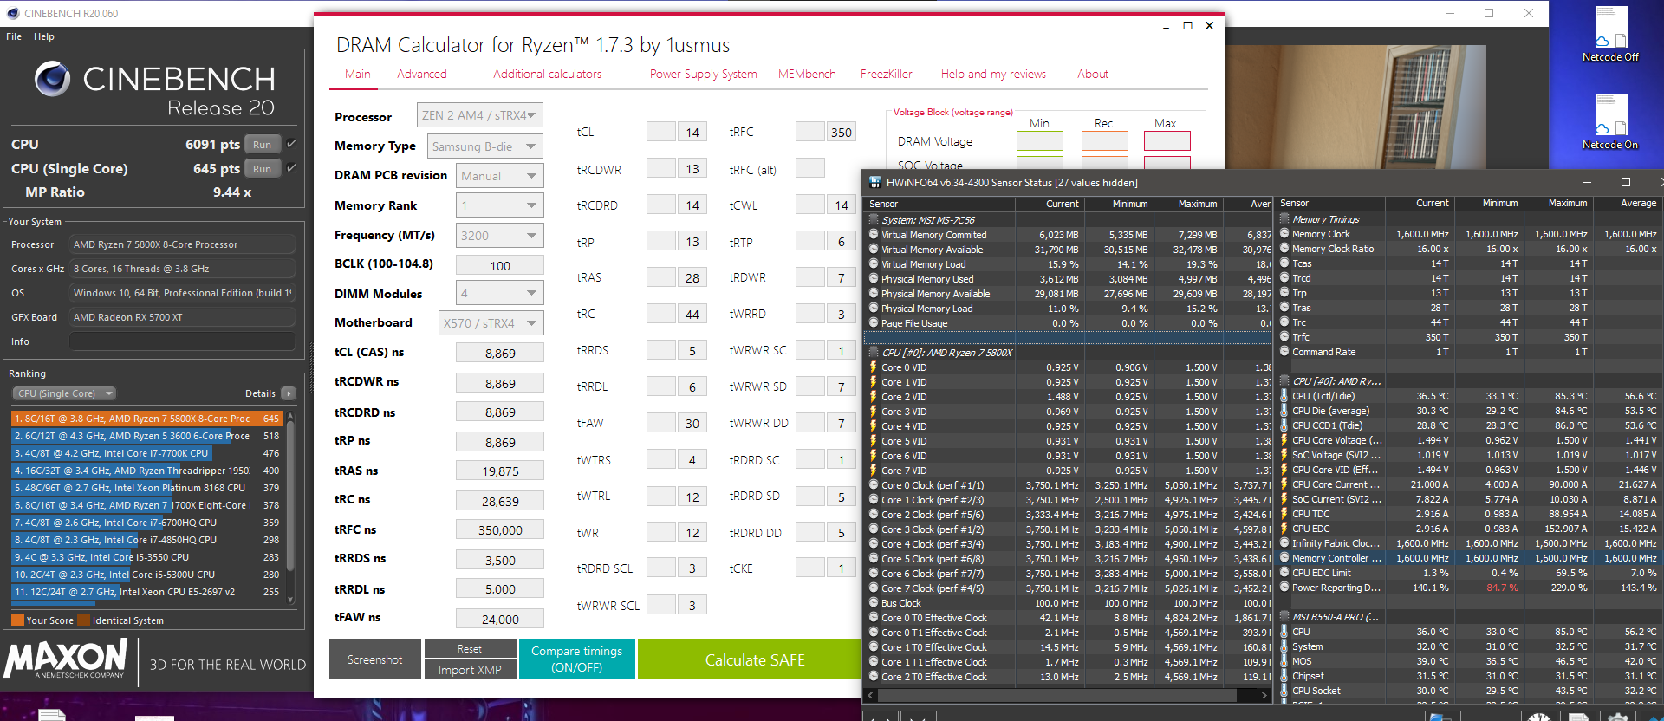
Task: Open the CPU (Single Core) ranking dropdown
Action: coord(65,393)
